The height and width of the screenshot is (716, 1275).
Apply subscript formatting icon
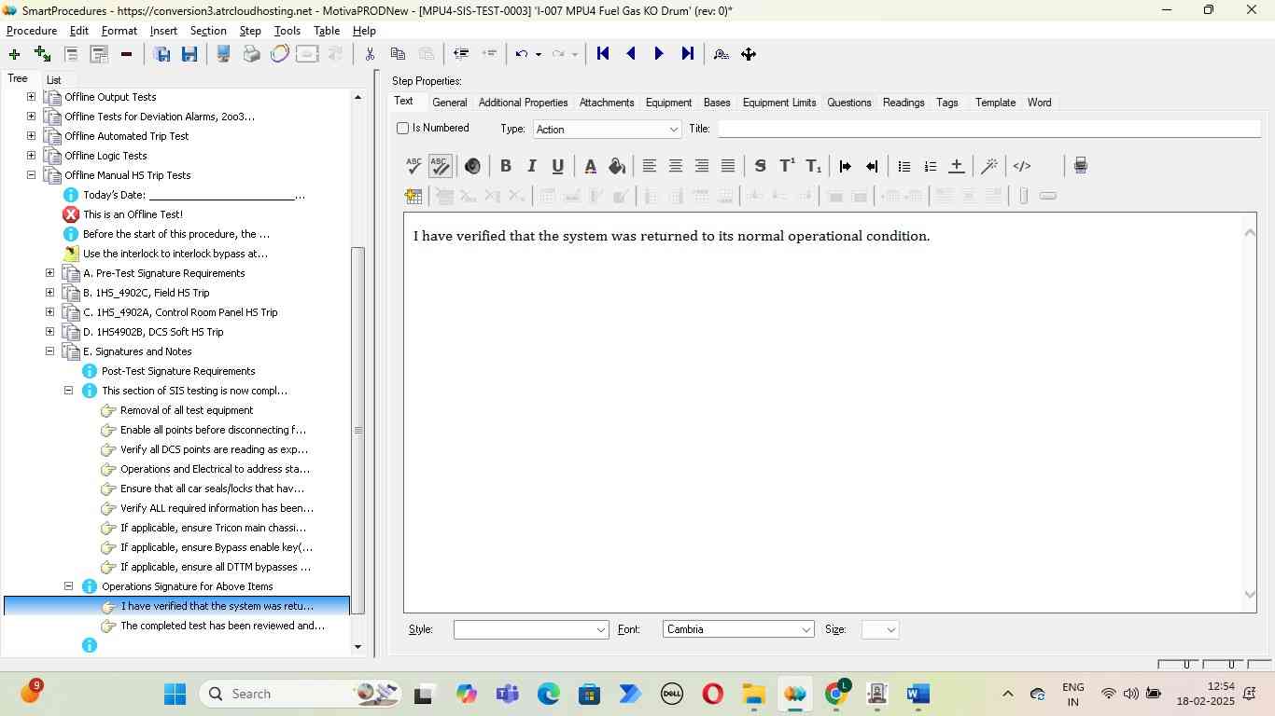(x=814, y=166)
